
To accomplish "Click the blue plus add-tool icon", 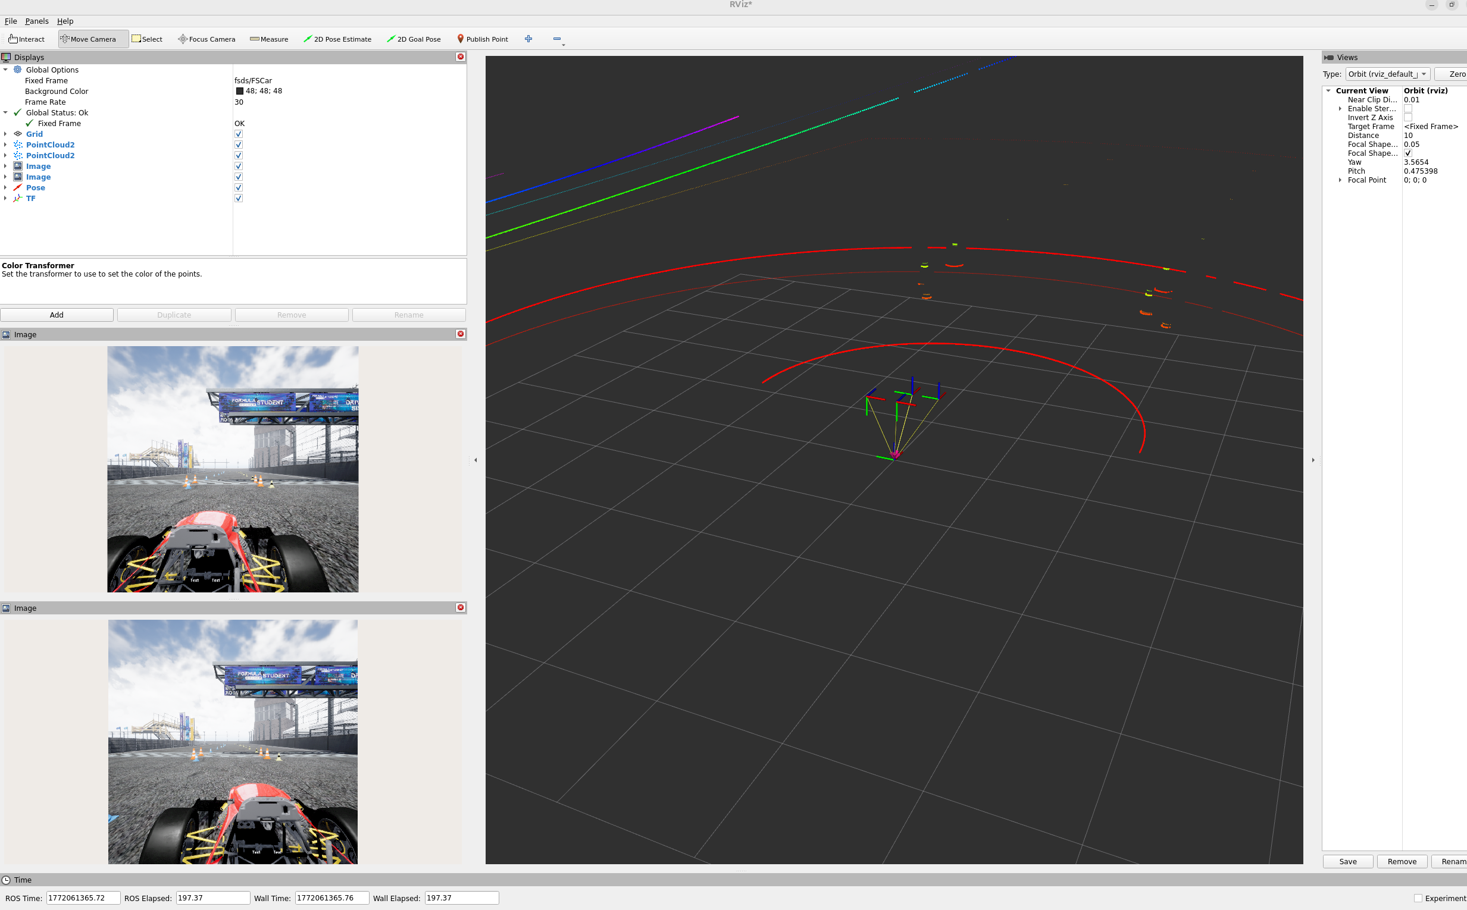I will (528, 39).
